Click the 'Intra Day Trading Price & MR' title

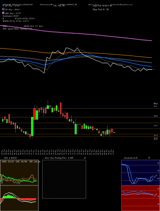59,158
